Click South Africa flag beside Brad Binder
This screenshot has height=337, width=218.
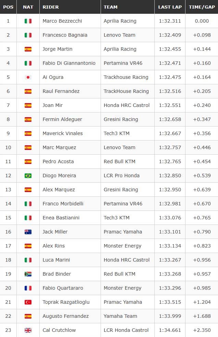28,274
